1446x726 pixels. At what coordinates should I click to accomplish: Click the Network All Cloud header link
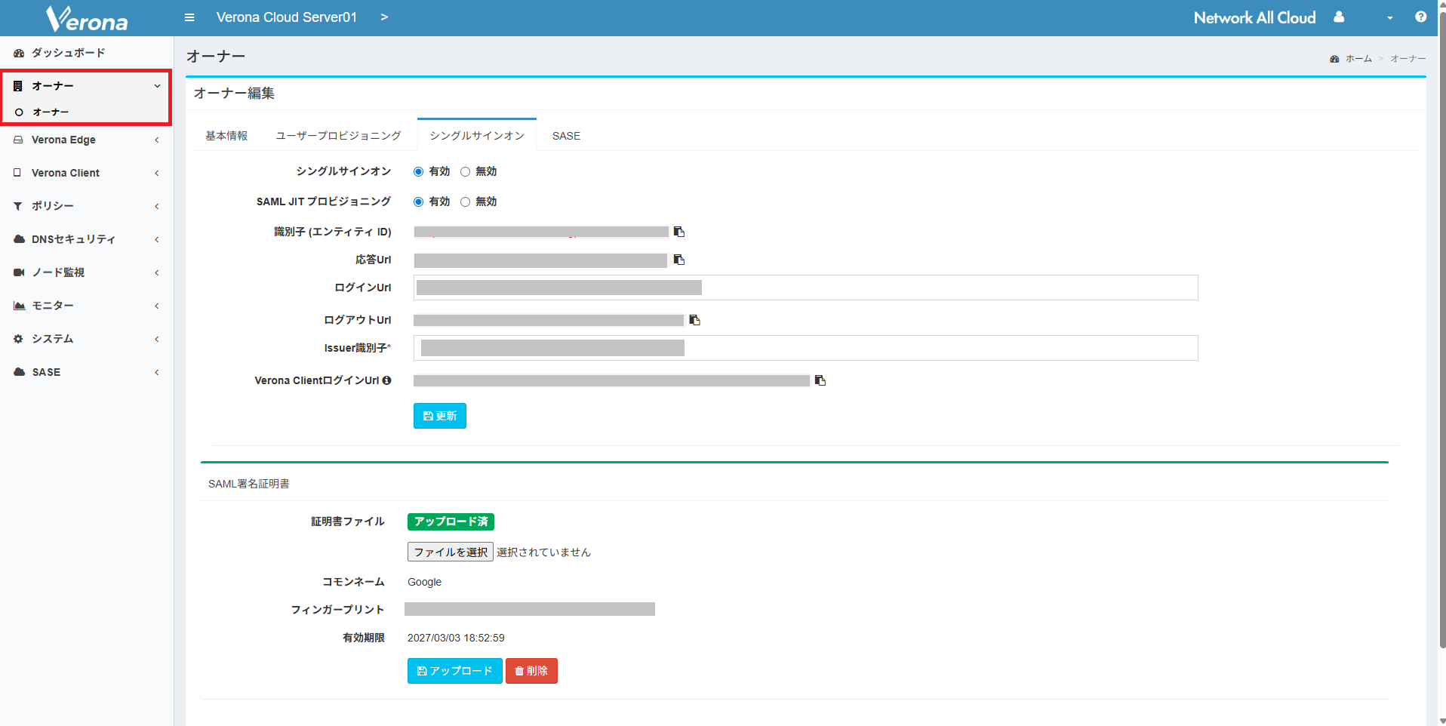click(x=1254, y=17)
